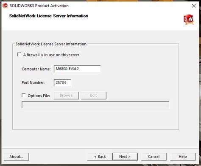Click the SOLIDWORKS icon in the title bar
Image resolution: width=201 pixels, height=166 pixels.
5,6
